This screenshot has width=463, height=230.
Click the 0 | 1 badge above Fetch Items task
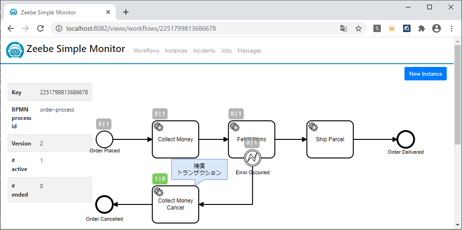pos(236,114)
